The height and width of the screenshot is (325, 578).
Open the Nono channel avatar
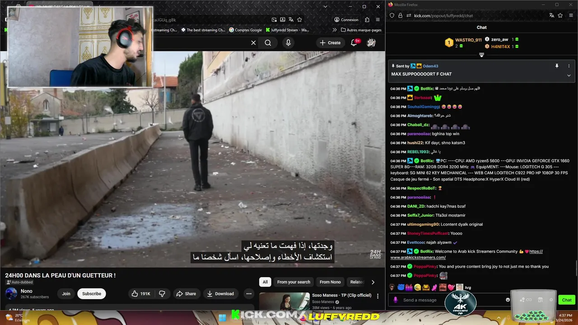click(11, 294)
